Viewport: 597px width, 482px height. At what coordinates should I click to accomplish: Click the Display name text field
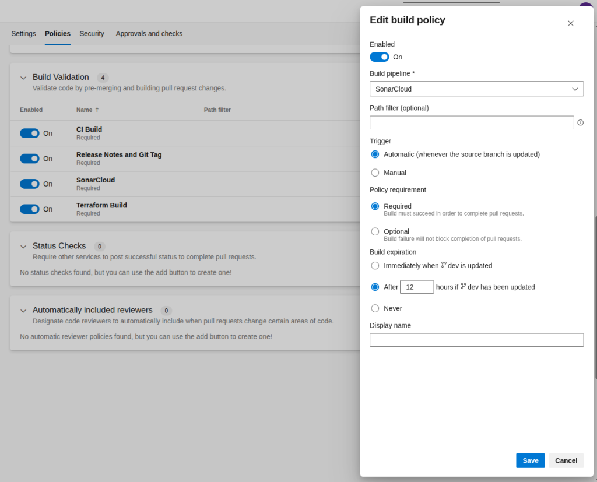point(476,340)
